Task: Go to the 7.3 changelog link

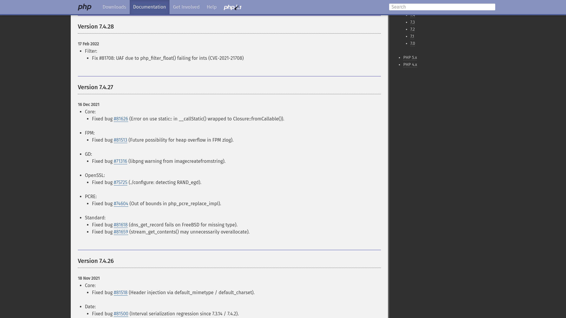Action: [x=412, y=22]
